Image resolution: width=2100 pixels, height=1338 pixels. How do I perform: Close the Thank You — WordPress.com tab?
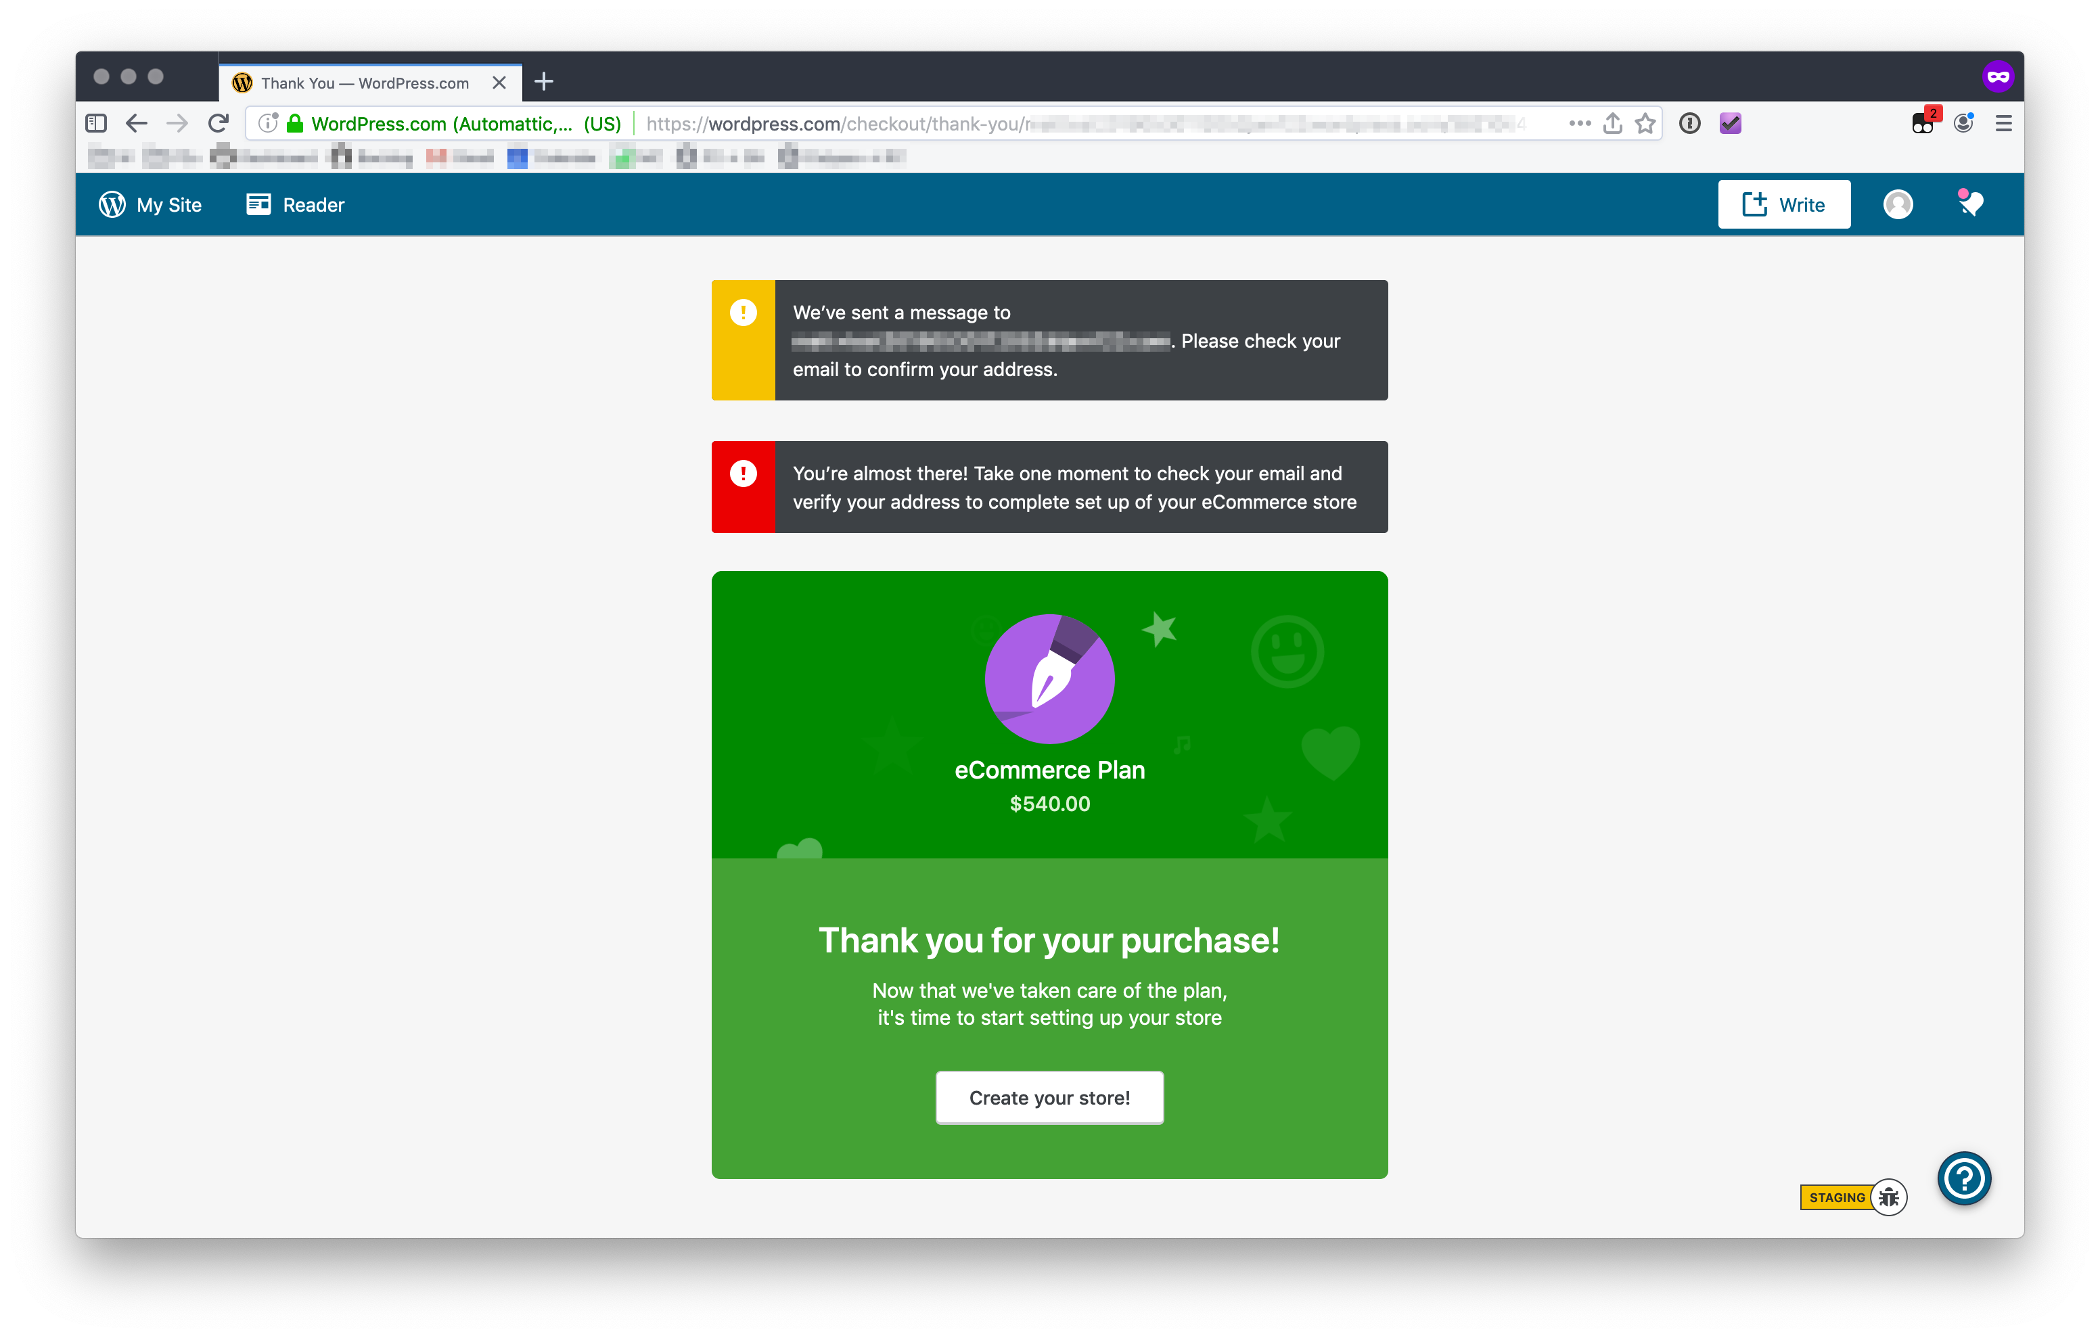(x=499, y=83)
